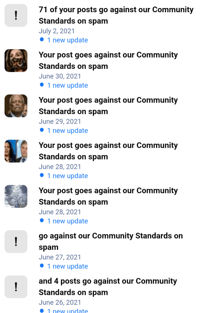The image size is (205, 313).
Task: View '1 new update' under July 2, 2021
Action: (x=67, y=40)
